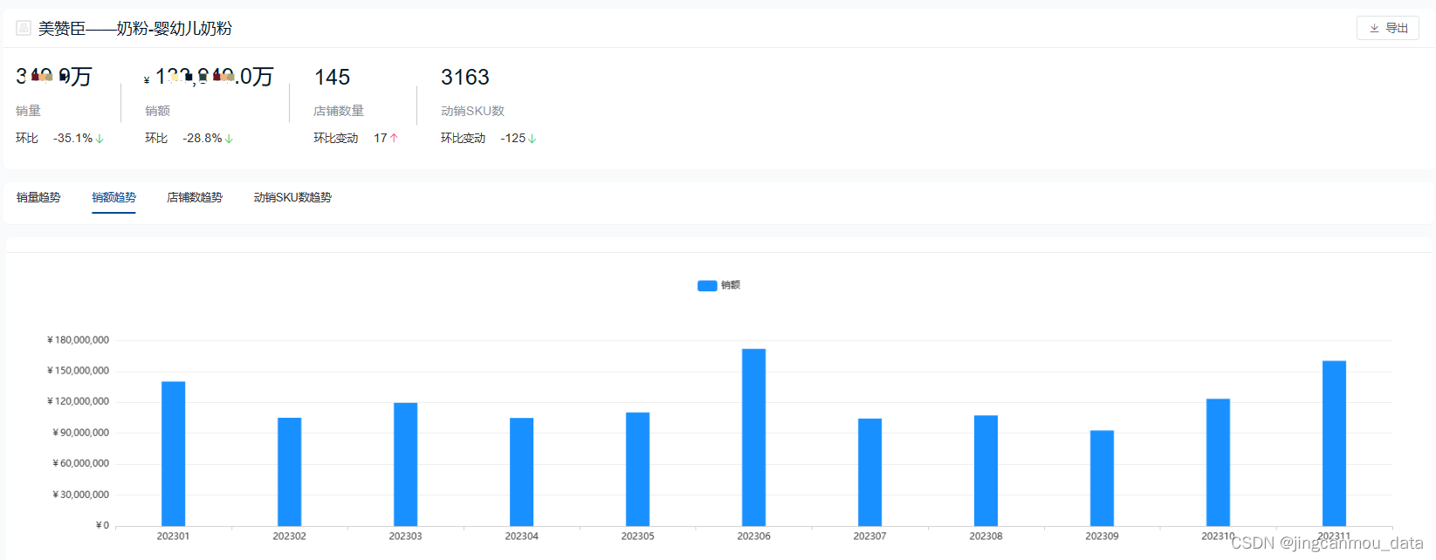Open the 店铺数趋势 tab

195,197
